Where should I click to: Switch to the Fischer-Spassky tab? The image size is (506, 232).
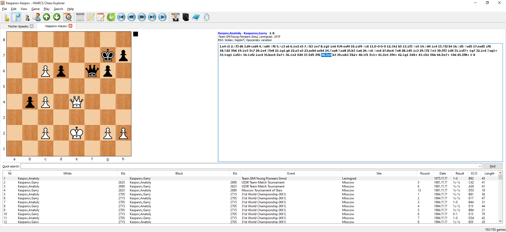point(18,26)
